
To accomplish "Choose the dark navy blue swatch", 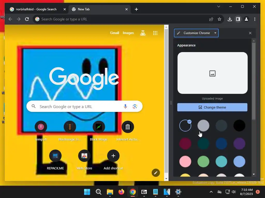I will 221,144.
